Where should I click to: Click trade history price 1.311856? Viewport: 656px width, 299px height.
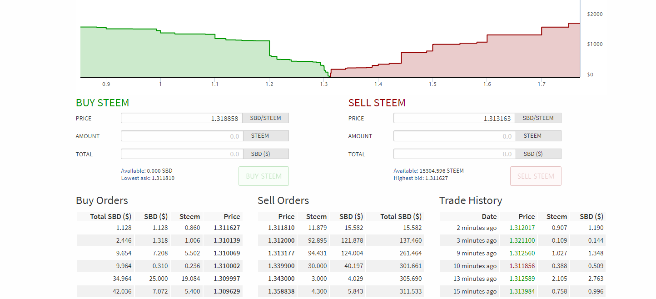(522, 266)
